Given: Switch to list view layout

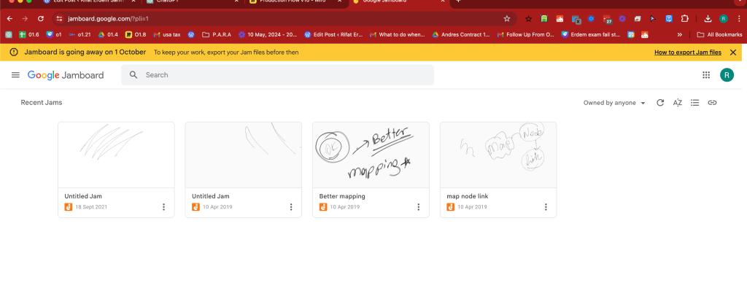Looking at the screenshot, I should 695,102.
